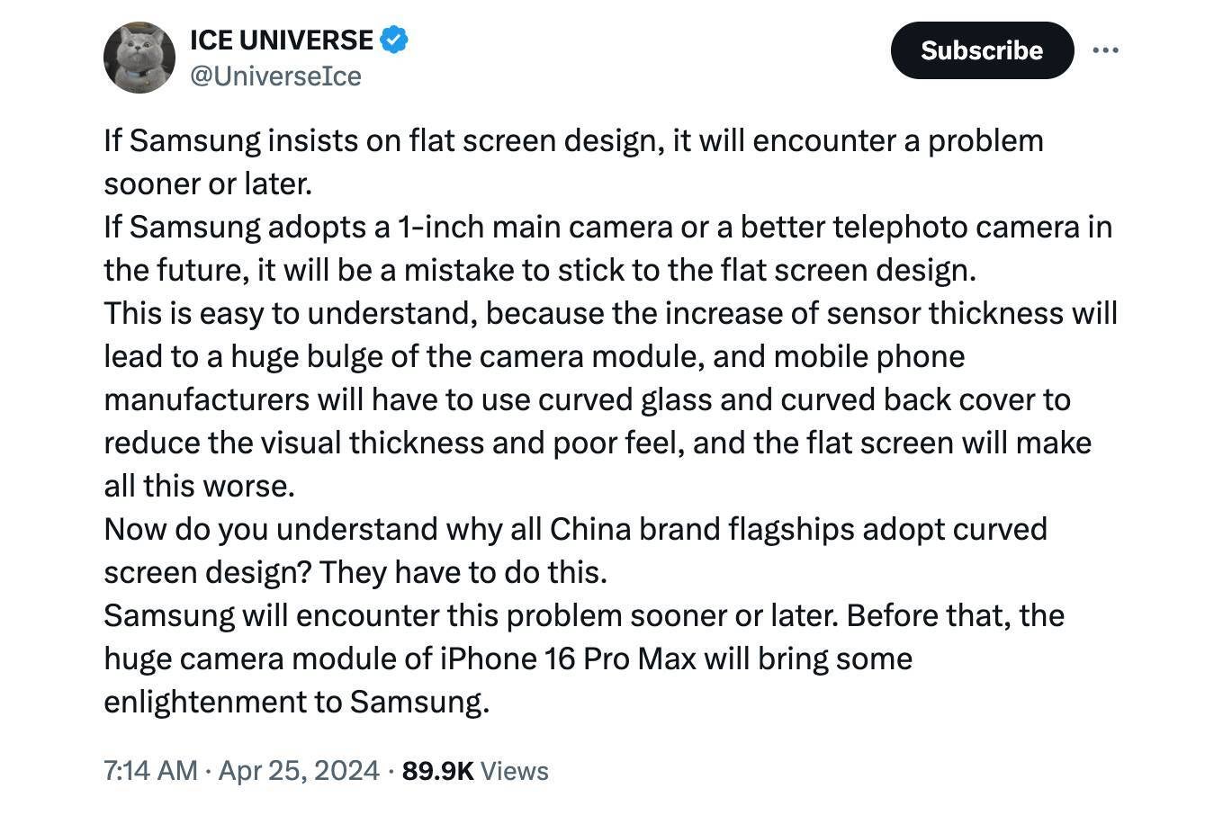The width and height of the screenshot is (1223, 815).
Task: Visit the @UniverseIce handle
Action: (x=275, y=76)
